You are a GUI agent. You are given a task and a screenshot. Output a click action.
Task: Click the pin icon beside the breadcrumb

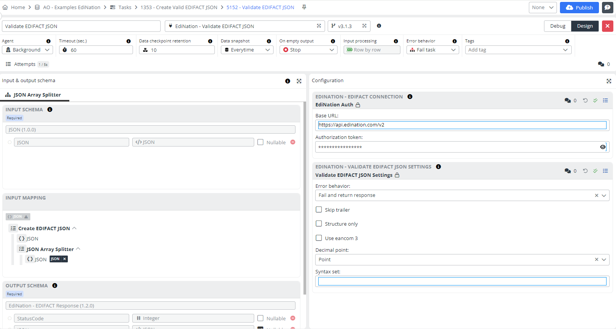point(304,7)
